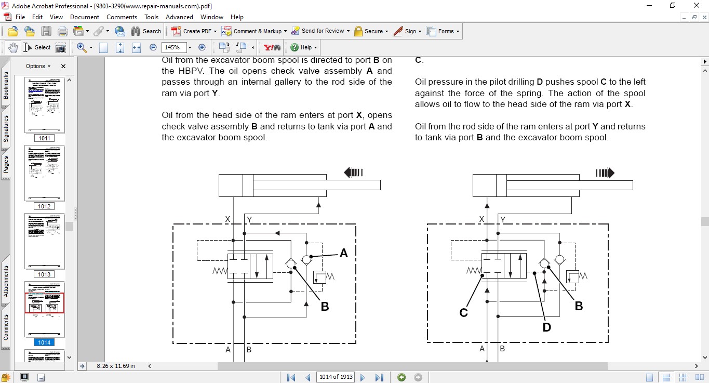Go to previous view with green arrow
Screen dimensions: 709x383
coord(402,377)
